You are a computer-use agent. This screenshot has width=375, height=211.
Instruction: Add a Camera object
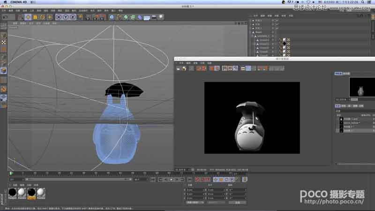coord(154,17)
